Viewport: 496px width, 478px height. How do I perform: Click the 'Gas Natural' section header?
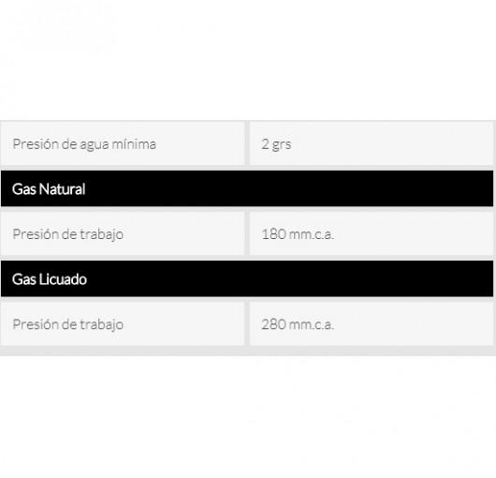[x=247, y=188]
